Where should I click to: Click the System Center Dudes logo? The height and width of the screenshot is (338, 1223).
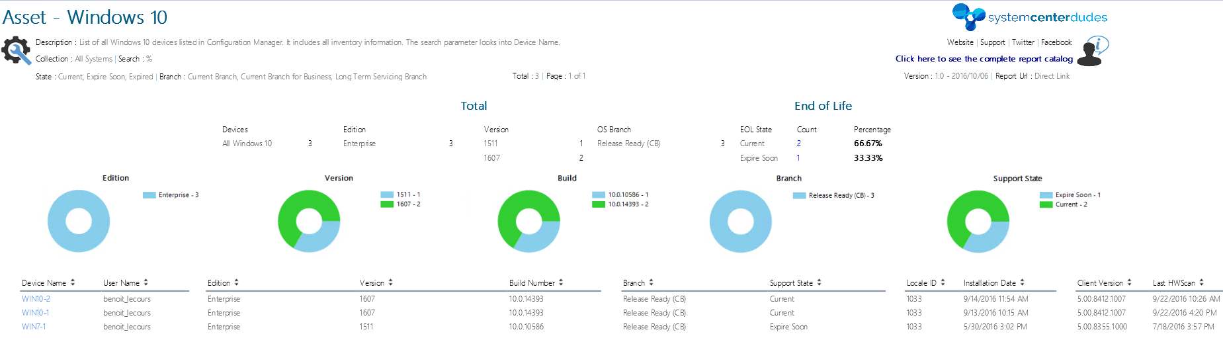click(1030, 17)
